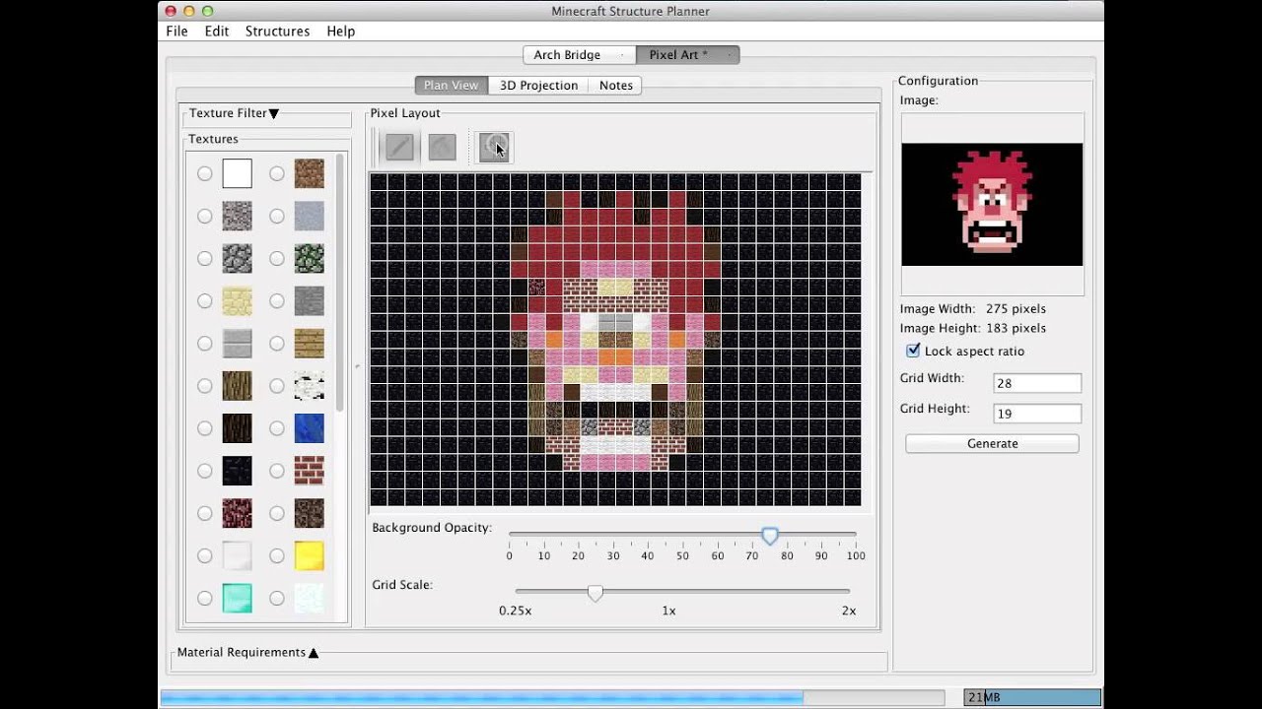1262x709 pixels.
Task: Click the grid magnifier tool button
Action: (494, 147)
